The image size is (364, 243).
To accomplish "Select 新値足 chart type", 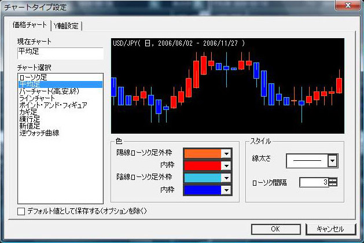I will [60, 126].
